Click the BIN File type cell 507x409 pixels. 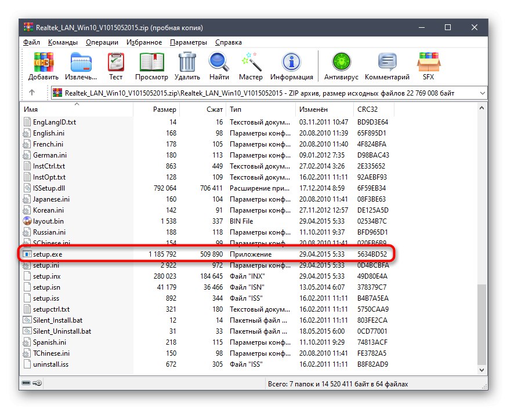[241, 221]
